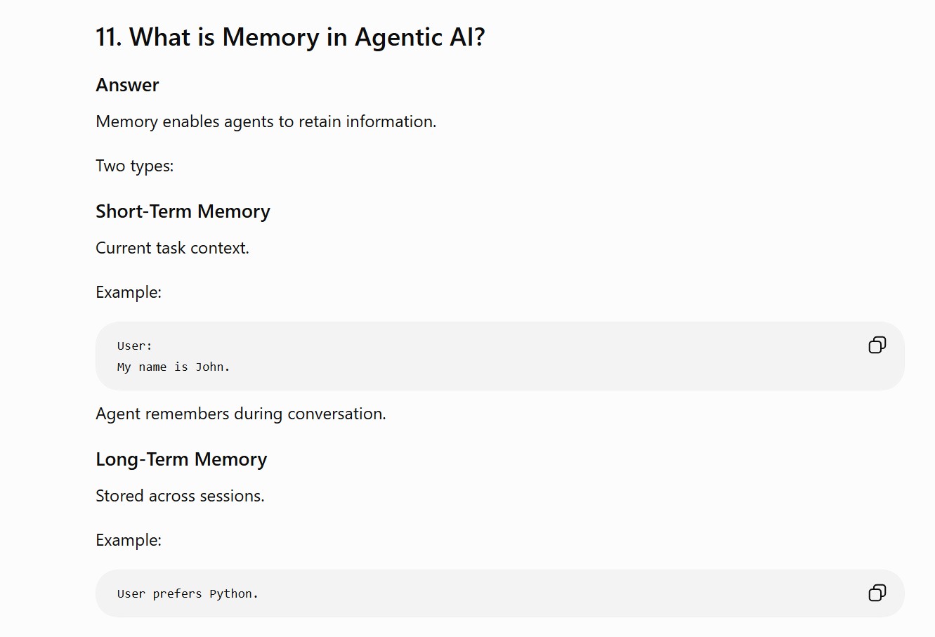Copy the "My name is John" code block
This screenshot has width=935, height=637.
[x=877, y=345]
